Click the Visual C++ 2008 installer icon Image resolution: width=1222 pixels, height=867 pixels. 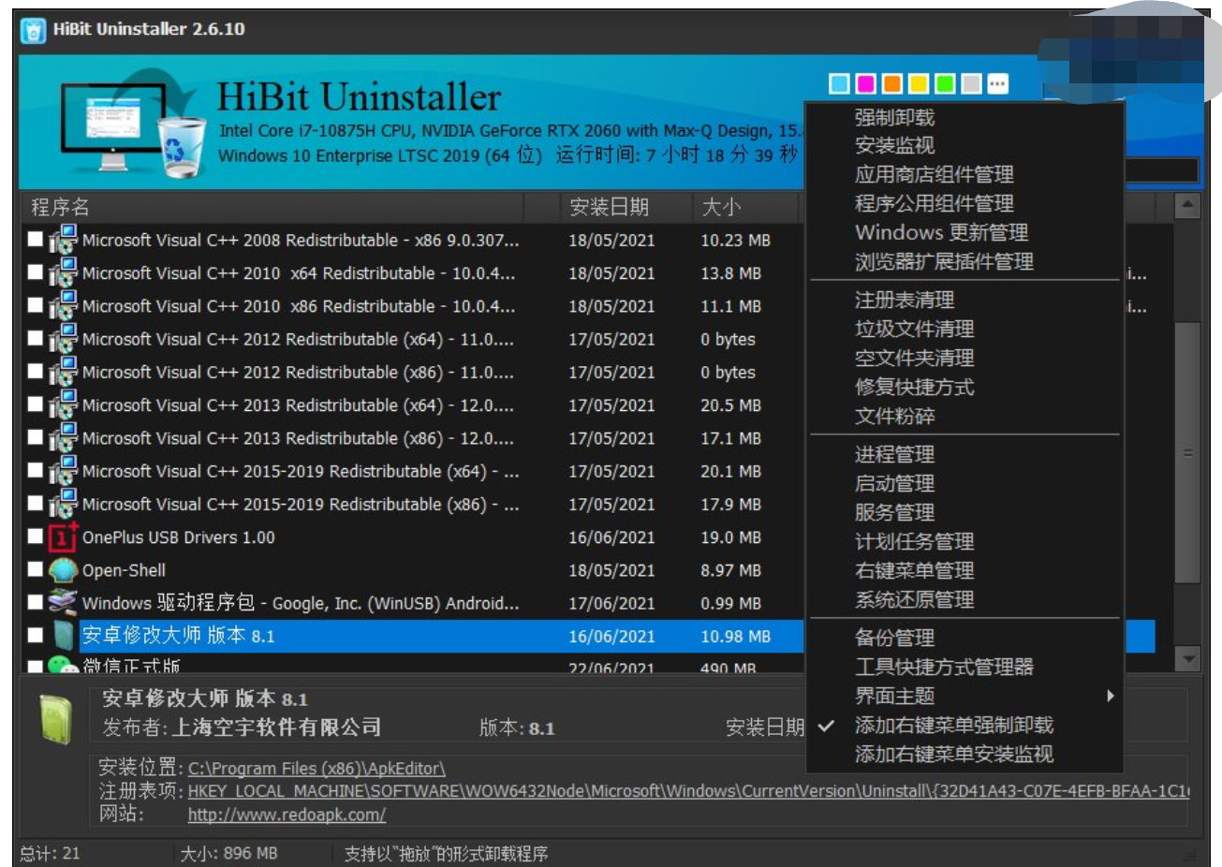tap(63, 241)
